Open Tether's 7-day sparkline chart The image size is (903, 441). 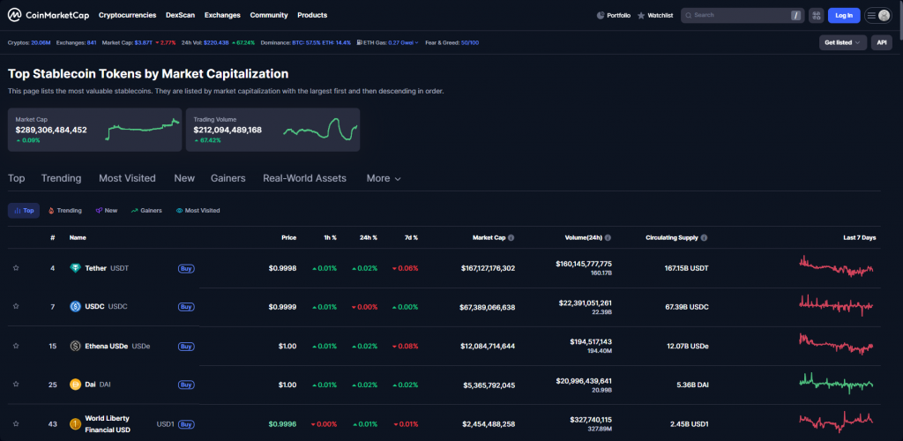[x=837, y=267]
